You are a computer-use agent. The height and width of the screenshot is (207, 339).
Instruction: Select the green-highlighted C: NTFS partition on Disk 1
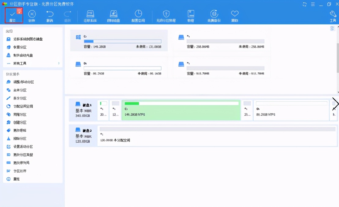[181, 110]
